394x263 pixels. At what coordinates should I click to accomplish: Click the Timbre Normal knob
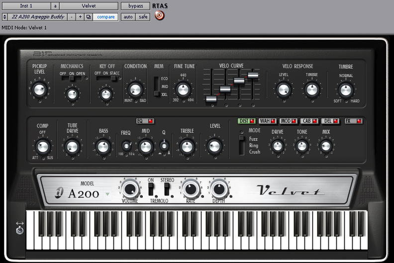[346, 90]
